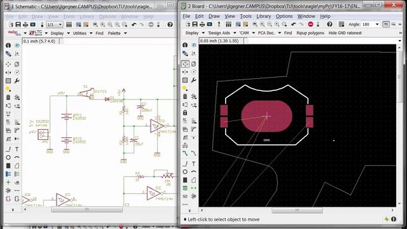Select Text tool in Schematic tool palette

(17, 149)
